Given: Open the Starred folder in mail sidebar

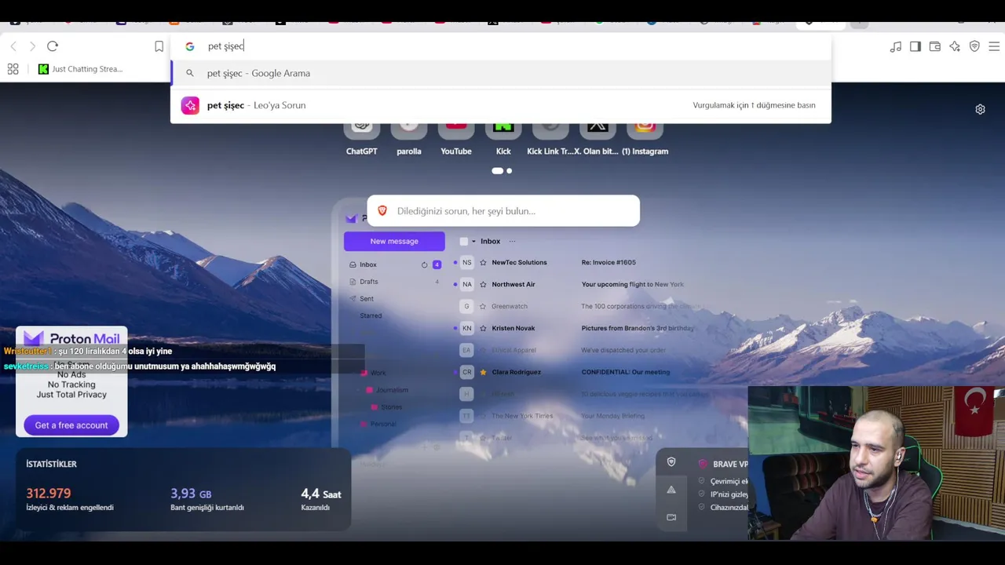Looking at the screenshot, I should [x=371, y=315].
